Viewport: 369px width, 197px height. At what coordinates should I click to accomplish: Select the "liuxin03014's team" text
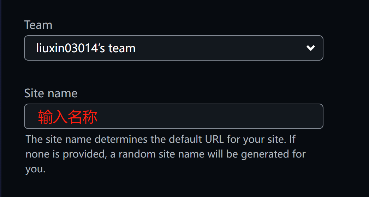point(86,48)
